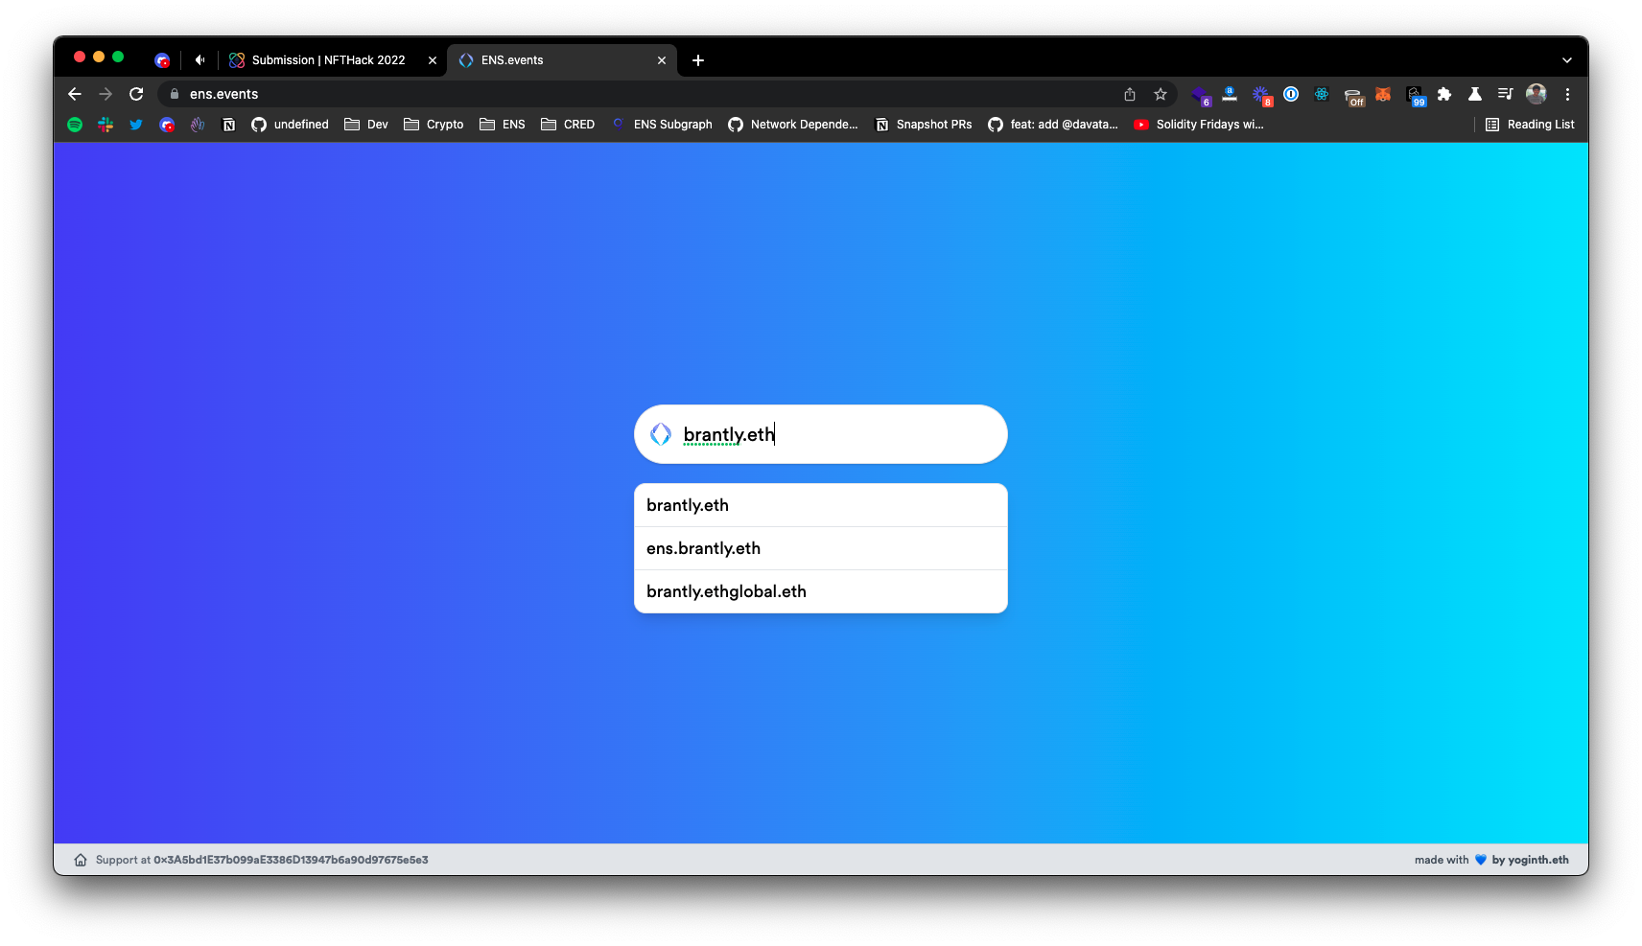This screenshot has height=946, width=1642.
Task: Expand the tab search chevron
Action: [x=1567, y=60]
